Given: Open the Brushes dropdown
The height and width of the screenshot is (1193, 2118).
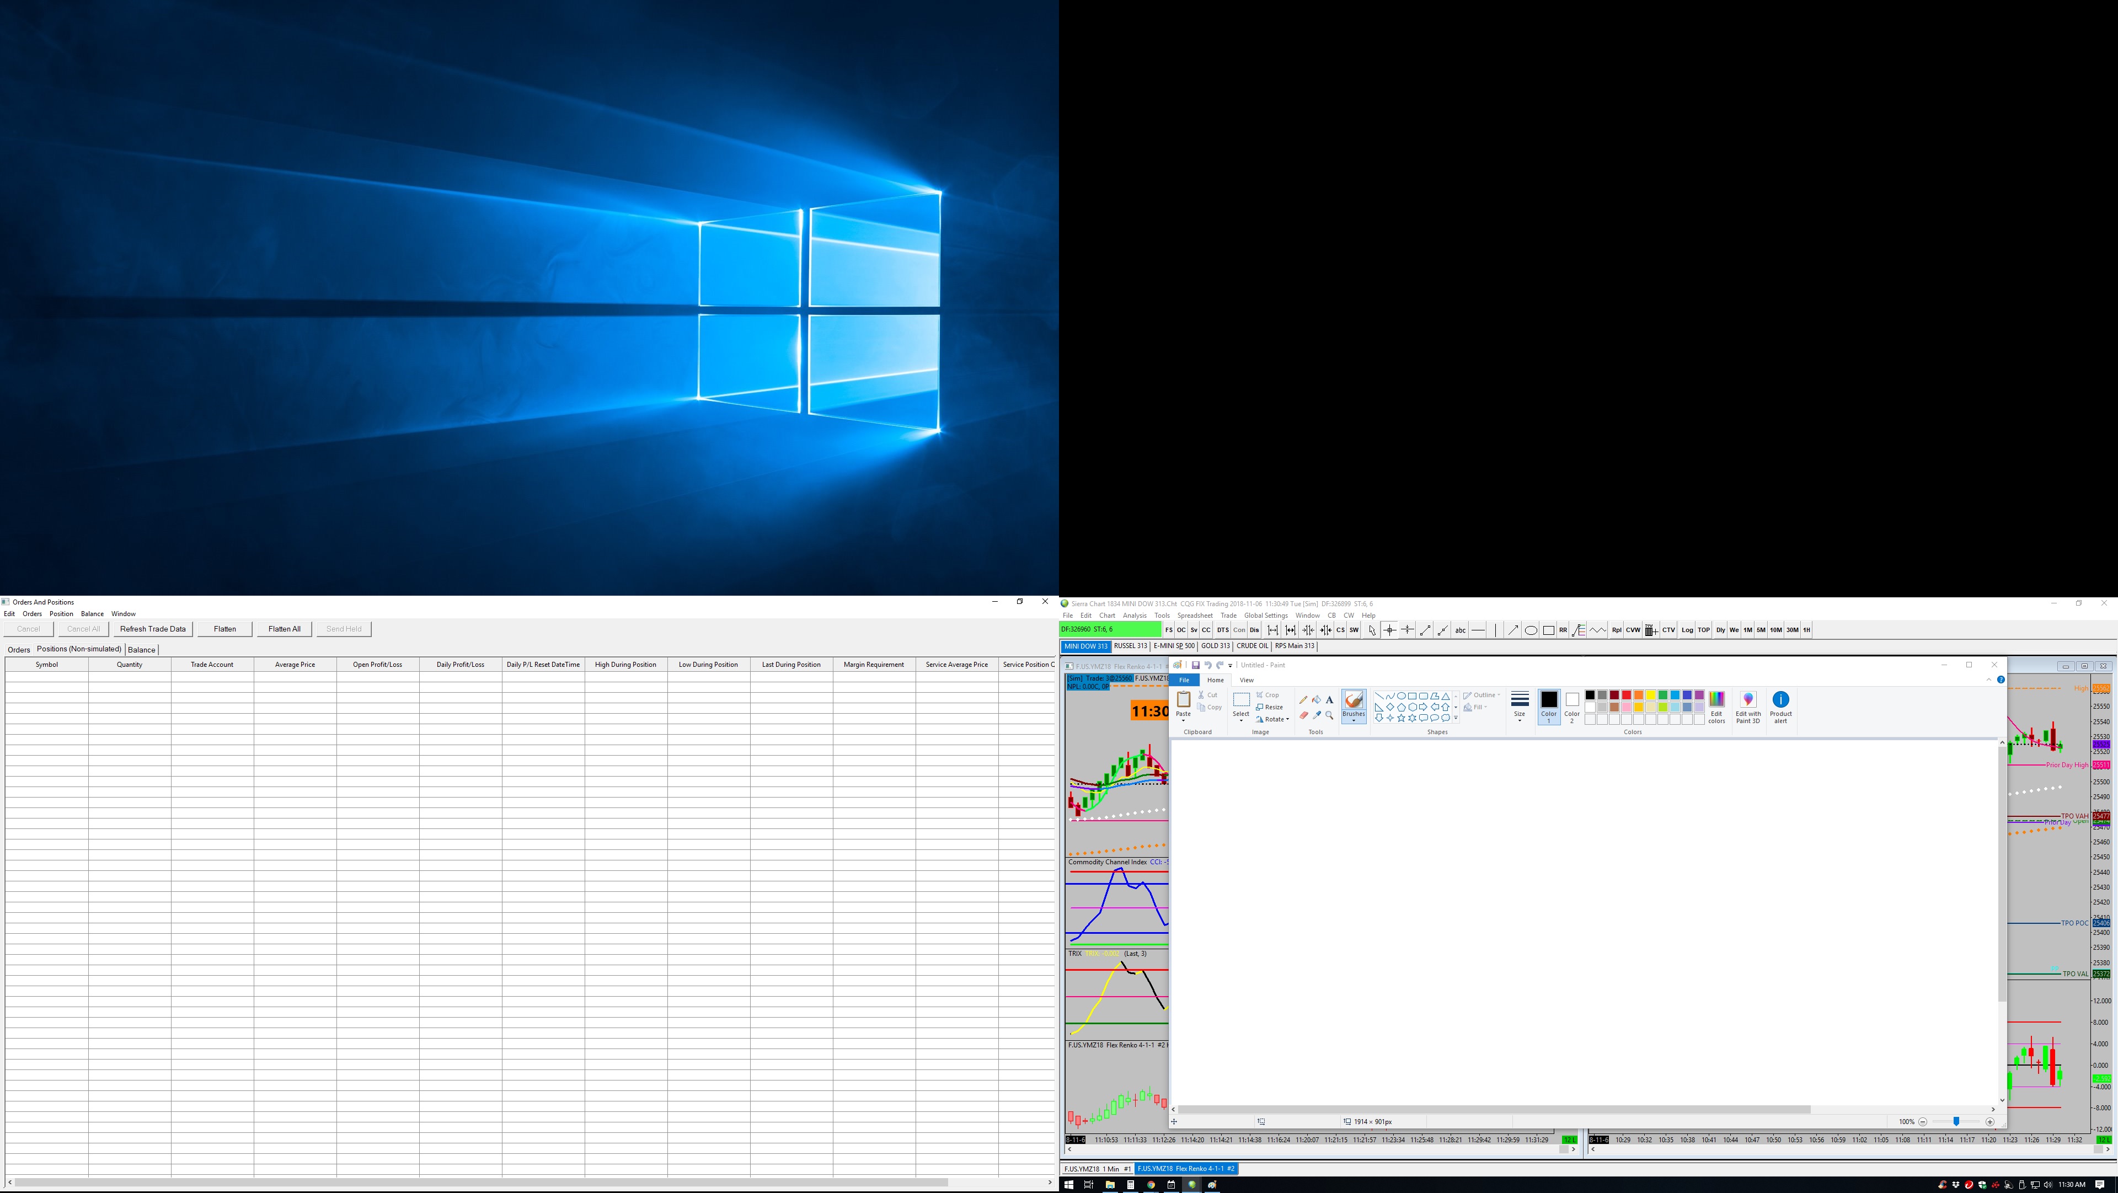Looking at the screenshot, I should tap(1354, 719).
